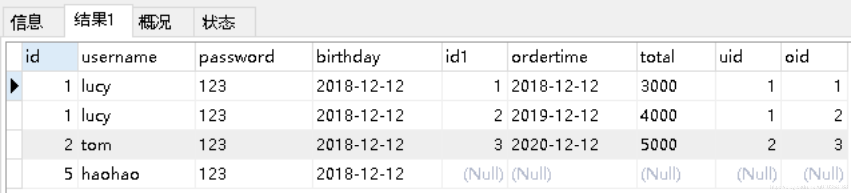
Task: Click the current row arrow indicator
Action: (x=14, y=86)
